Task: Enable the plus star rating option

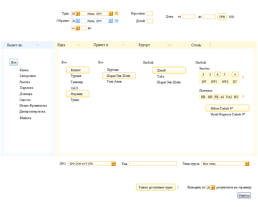Action: (235, 75)
